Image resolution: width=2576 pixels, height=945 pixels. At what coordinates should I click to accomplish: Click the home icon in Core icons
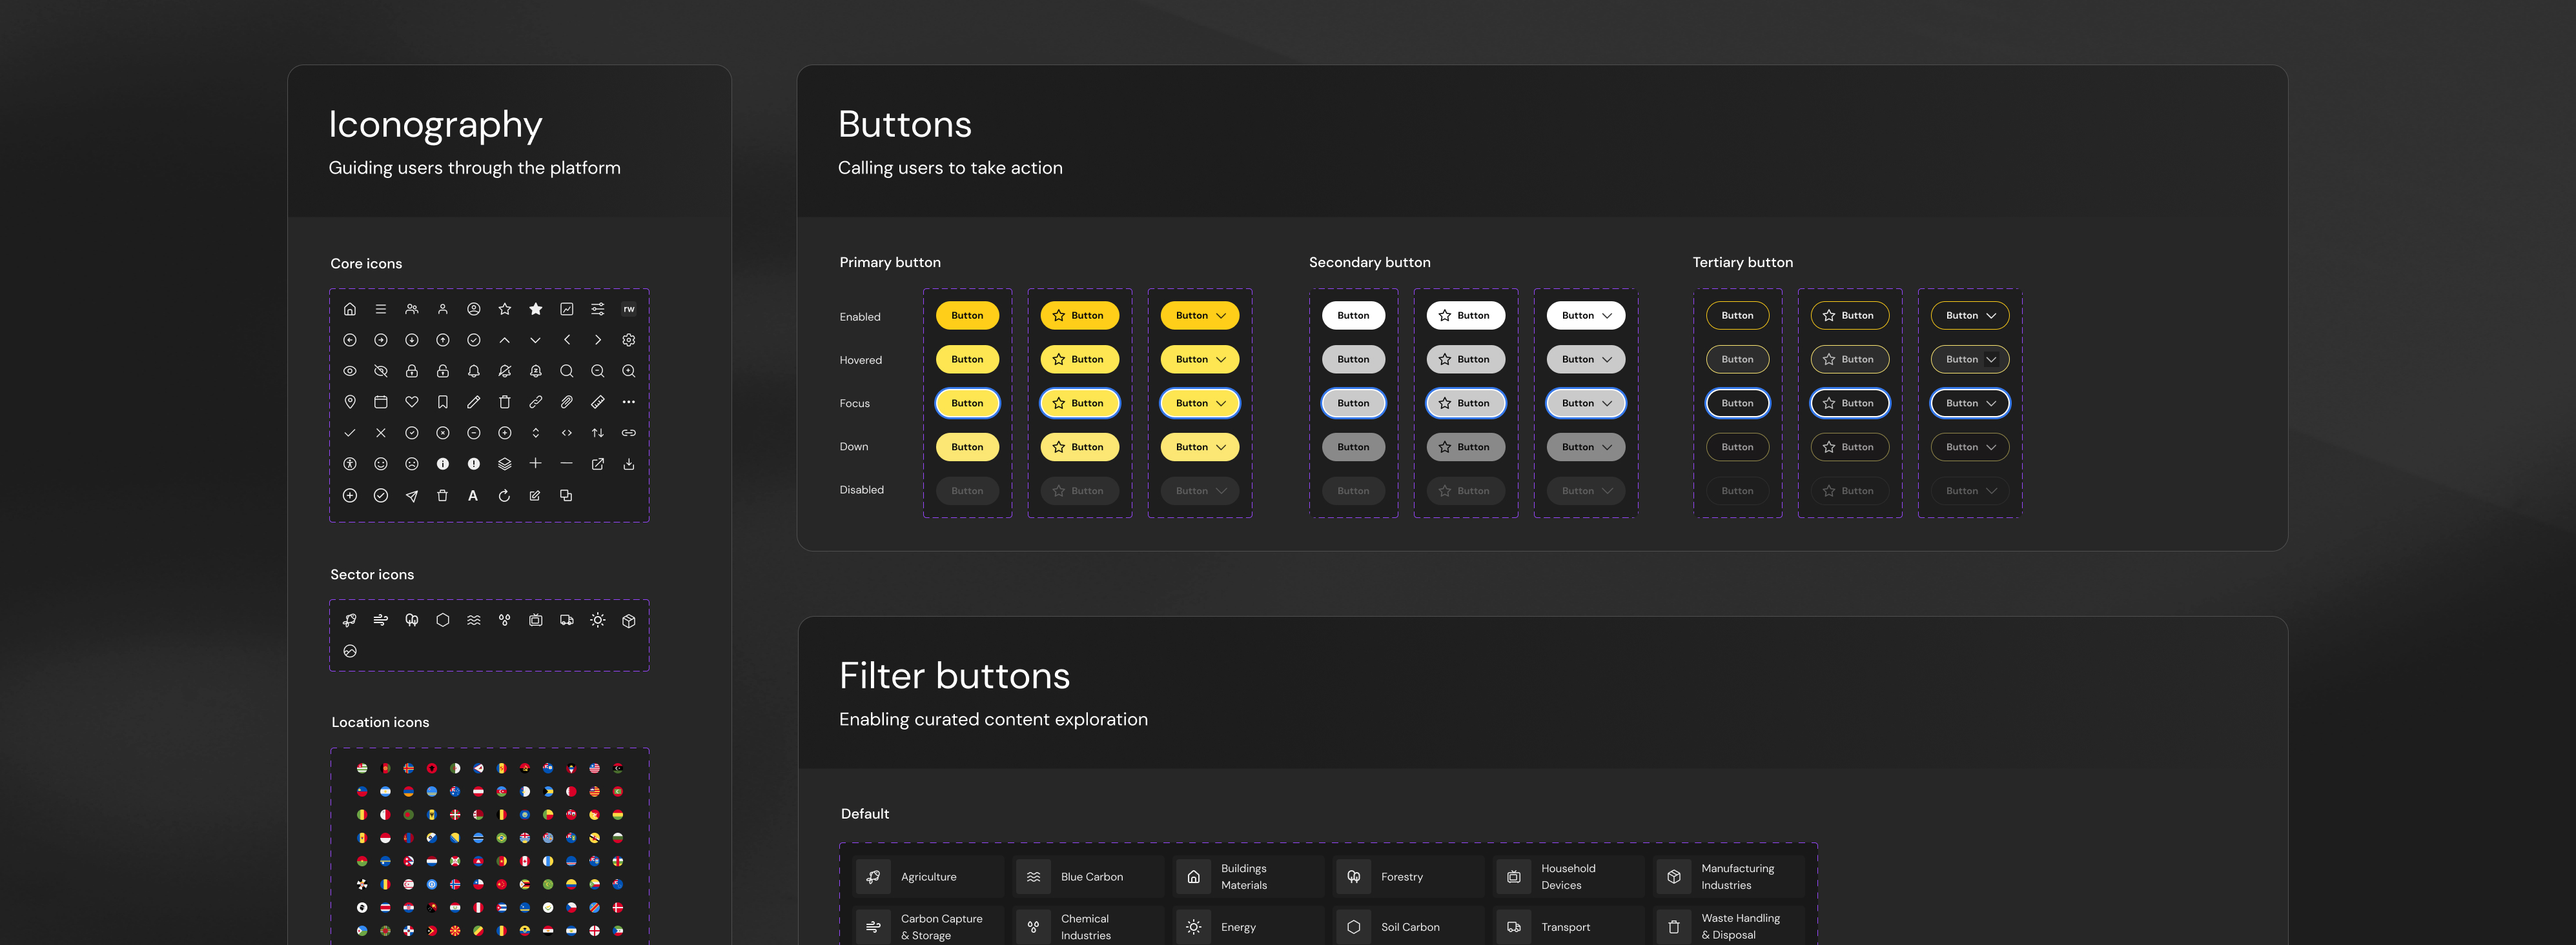pos(350,310)
